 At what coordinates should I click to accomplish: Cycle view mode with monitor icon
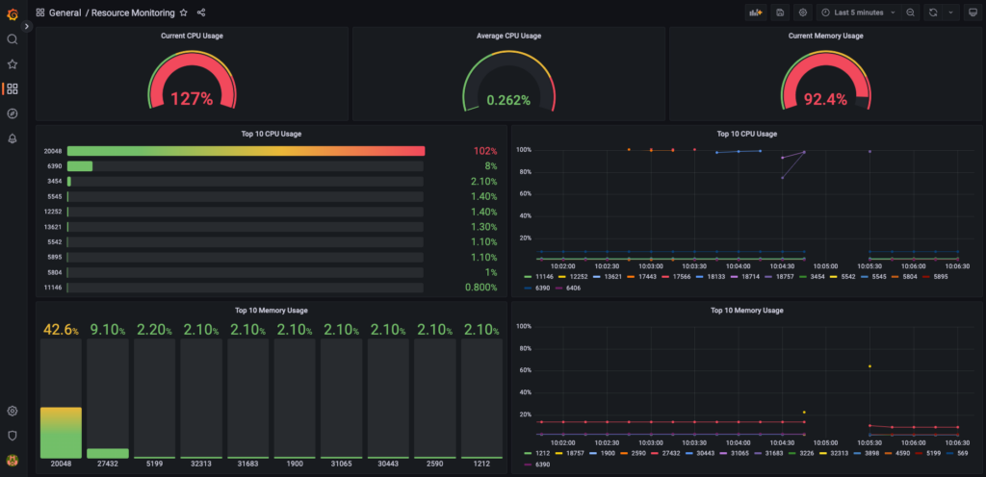tap(971, 13)
